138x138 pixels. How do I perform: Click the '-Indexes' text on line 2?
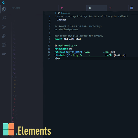[x=61, y=20]
